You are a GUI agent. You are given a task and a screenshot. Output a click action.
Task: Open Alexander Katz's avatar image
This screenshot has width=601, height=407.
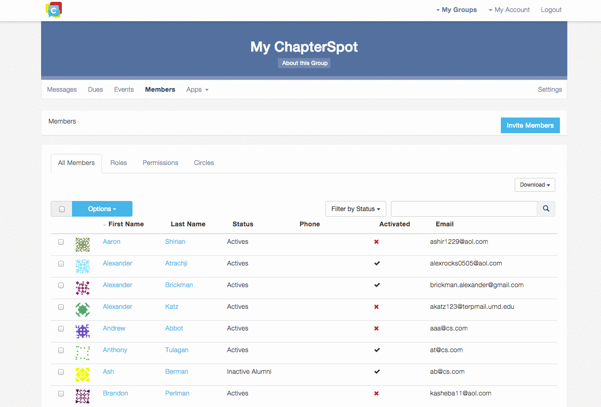point(83,310)
